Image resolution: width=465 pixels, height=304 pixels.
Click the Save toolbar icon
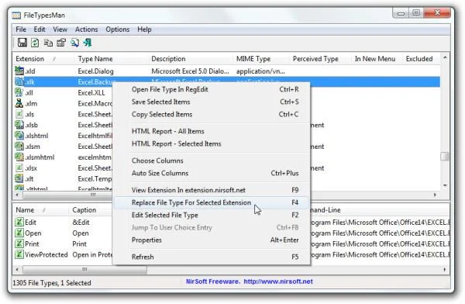(22, 43)
